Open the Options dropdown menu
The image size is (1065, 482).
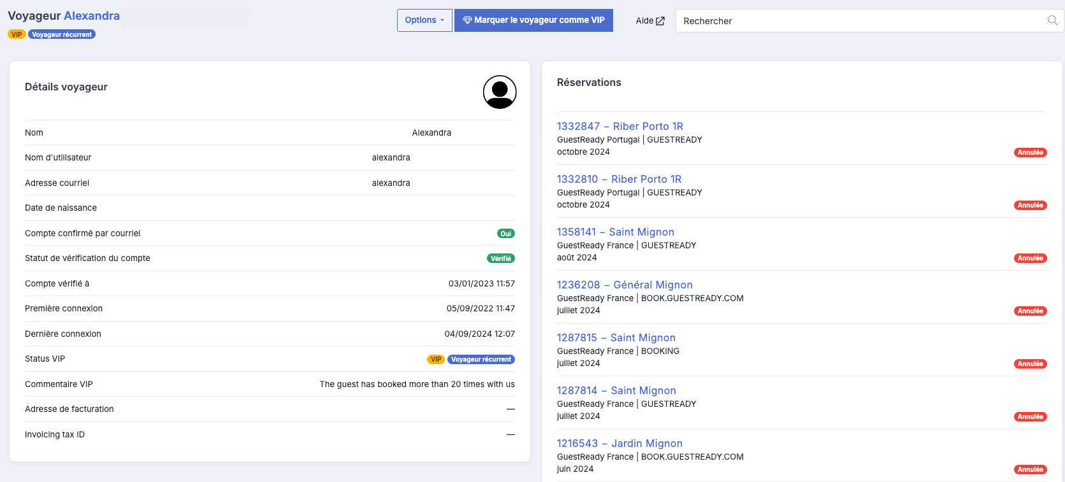point(424,20)
